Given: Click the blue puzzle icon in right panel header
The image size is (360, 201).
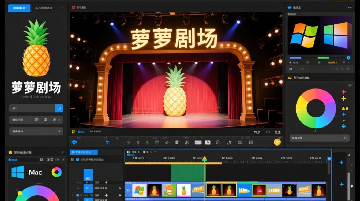Looking at the screenshot, I should pos(290,8).
